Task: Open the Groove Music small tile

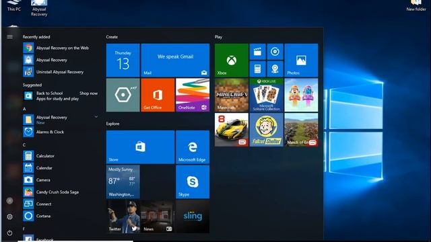Action: point(275,52)
